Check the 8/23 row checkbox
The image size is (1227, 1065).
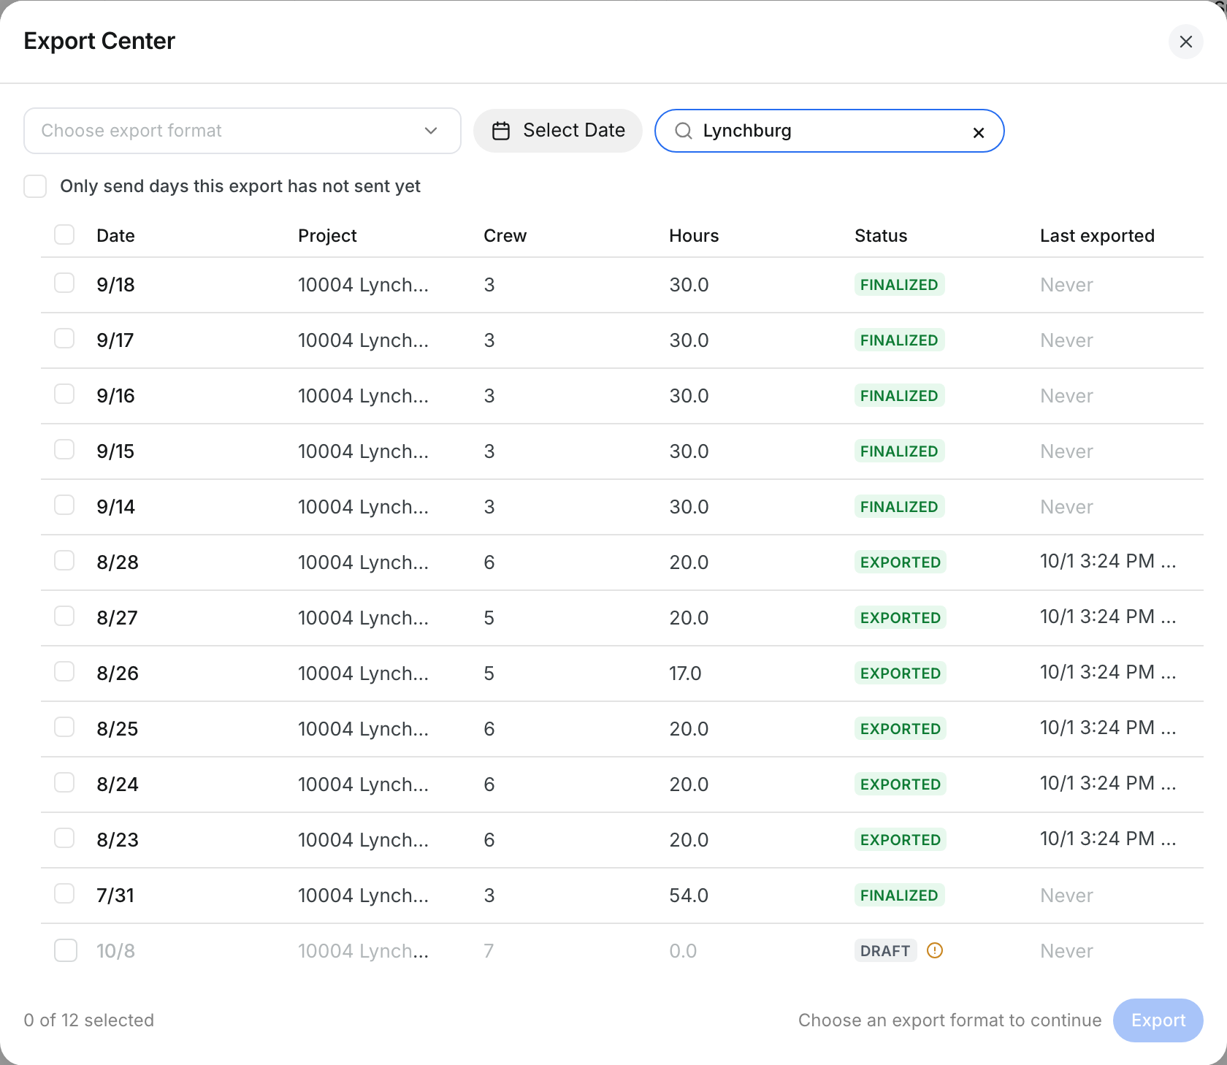[64, 838]
